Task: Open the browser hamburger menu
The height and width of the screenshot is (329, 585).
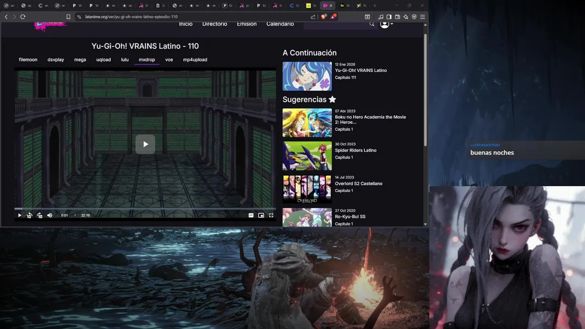Action: click(422, 17)
